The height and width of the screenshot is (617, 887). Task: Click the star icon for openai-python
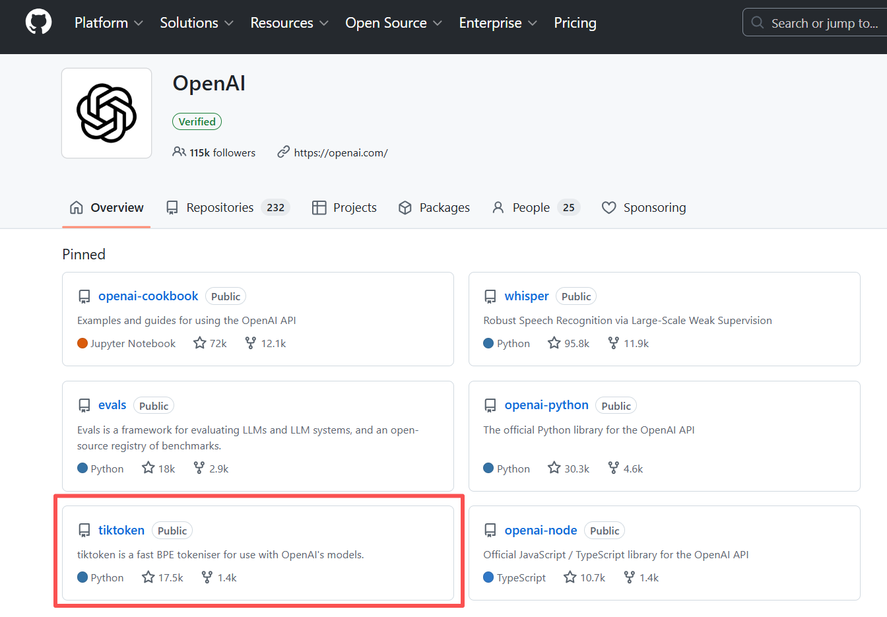[x=554, y=467]
